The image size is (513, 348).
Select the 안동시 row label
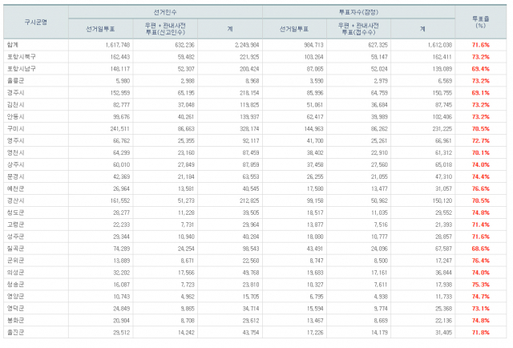click(15, 117)
